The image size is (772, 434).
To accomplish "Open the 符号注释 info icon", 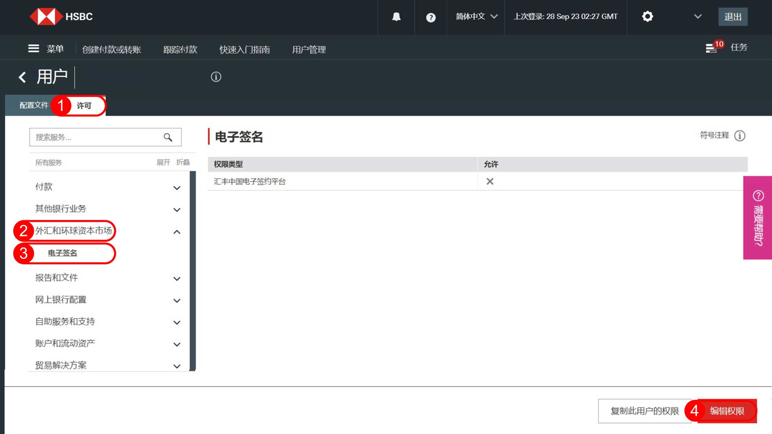I will (739, 136).
